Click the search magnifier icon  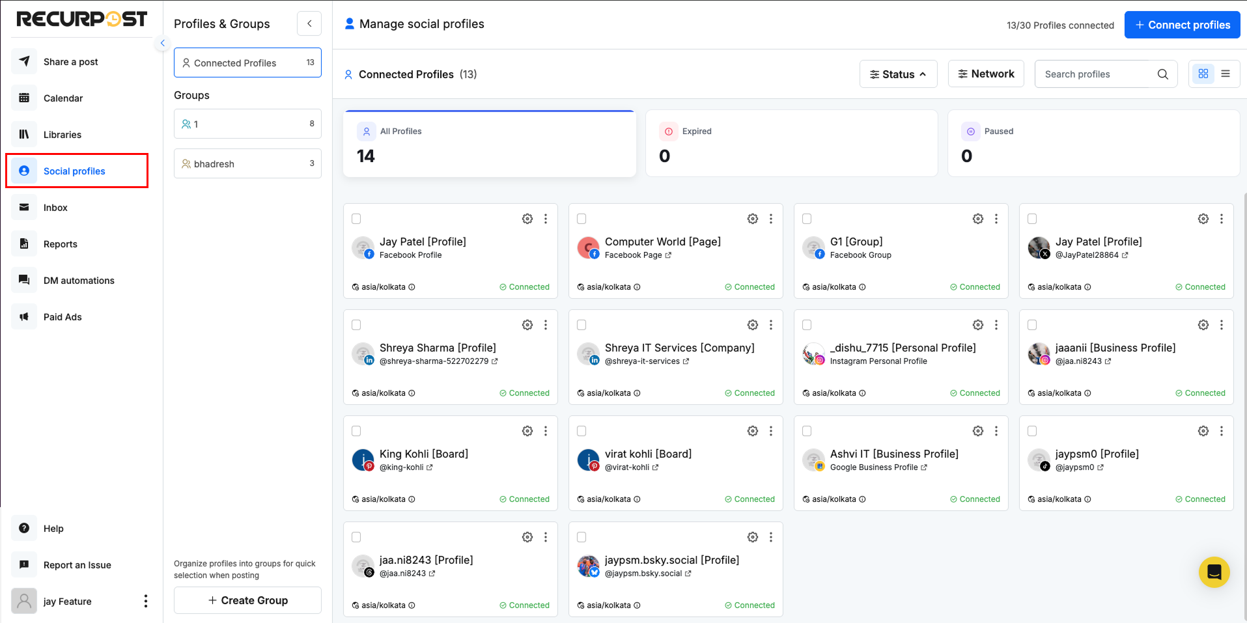click(x=1163, y=74)
